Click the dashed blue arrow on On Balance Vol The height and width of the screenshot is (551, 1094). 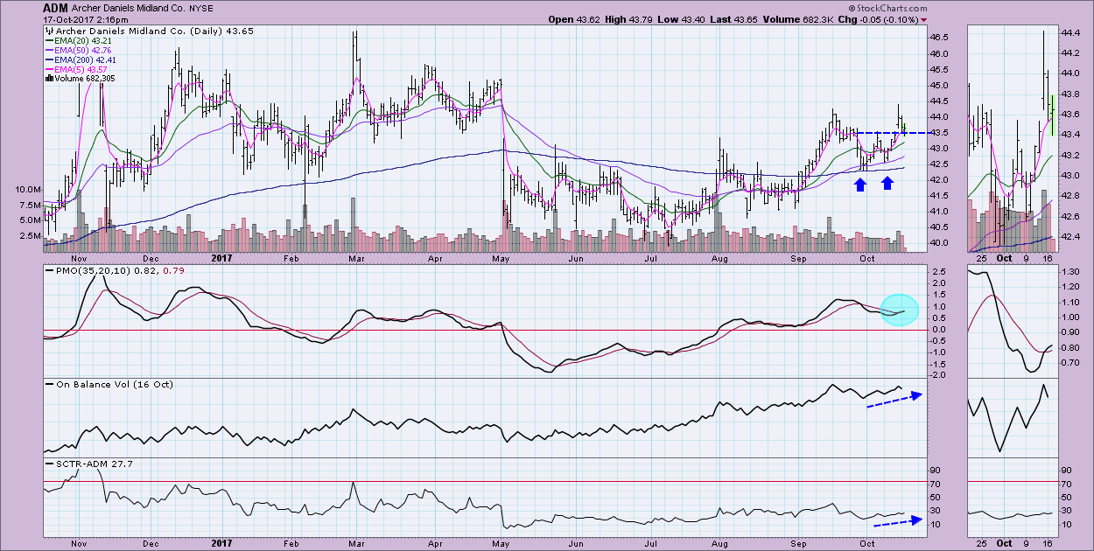click(x=893, y=400)
